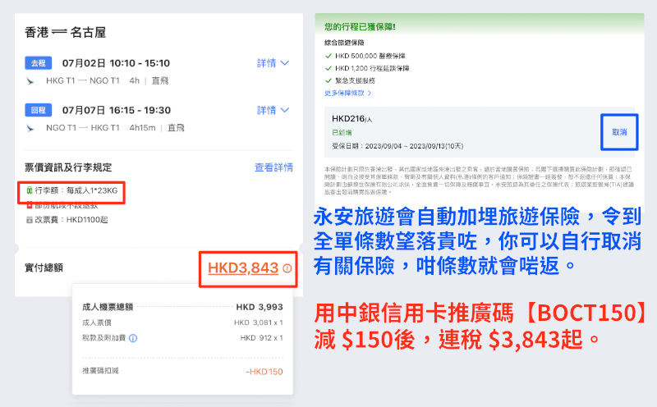Screen dimensions: 657x407
Task: Open 查看詳情 for fare and baggage rules
Action: tap(273, 167)
